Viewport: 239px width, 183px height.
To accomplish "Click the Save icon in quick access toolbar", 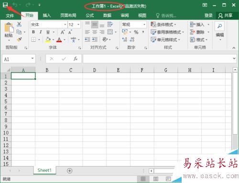I will [5, 5].
